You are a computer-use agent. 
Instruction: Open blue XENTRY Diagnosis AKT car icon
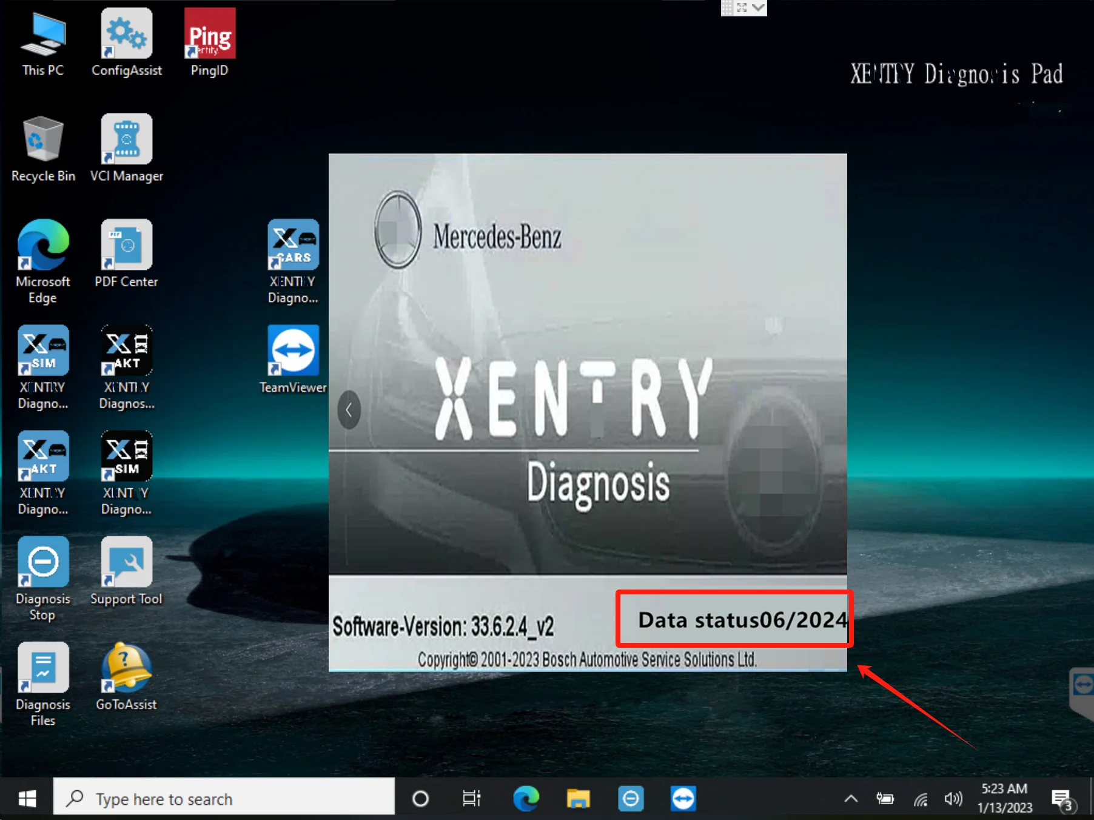click(43, 473)
